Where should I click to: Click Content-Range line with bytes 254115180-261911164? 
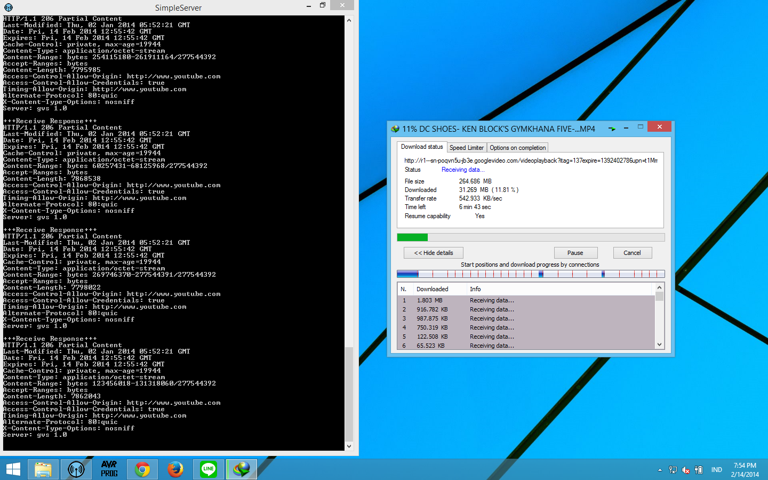coord(109,57)
